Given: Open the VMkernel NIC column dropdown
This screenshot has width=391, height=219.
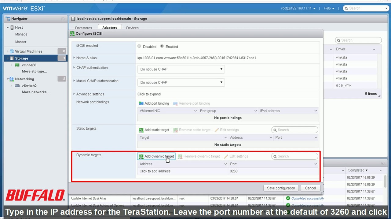Looking at the screenshot, I should [x=195, y=111].
